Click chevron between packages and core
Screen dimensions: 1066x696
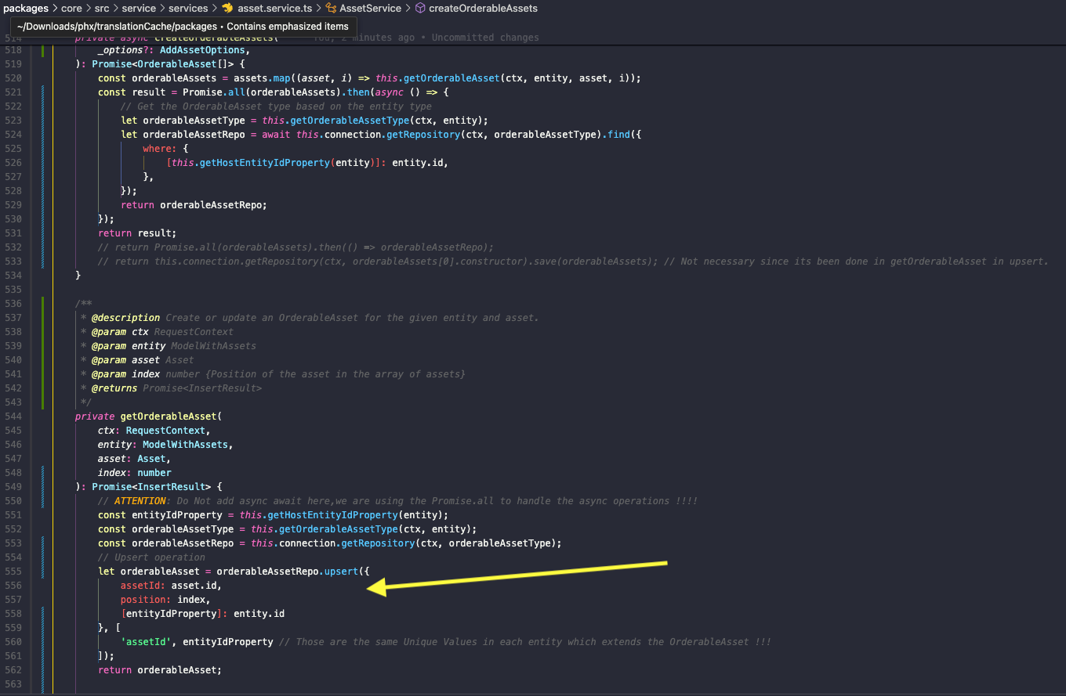tap(55, 8)
